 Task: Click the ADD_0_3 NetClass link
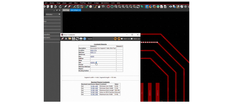[x=93, y=52]
